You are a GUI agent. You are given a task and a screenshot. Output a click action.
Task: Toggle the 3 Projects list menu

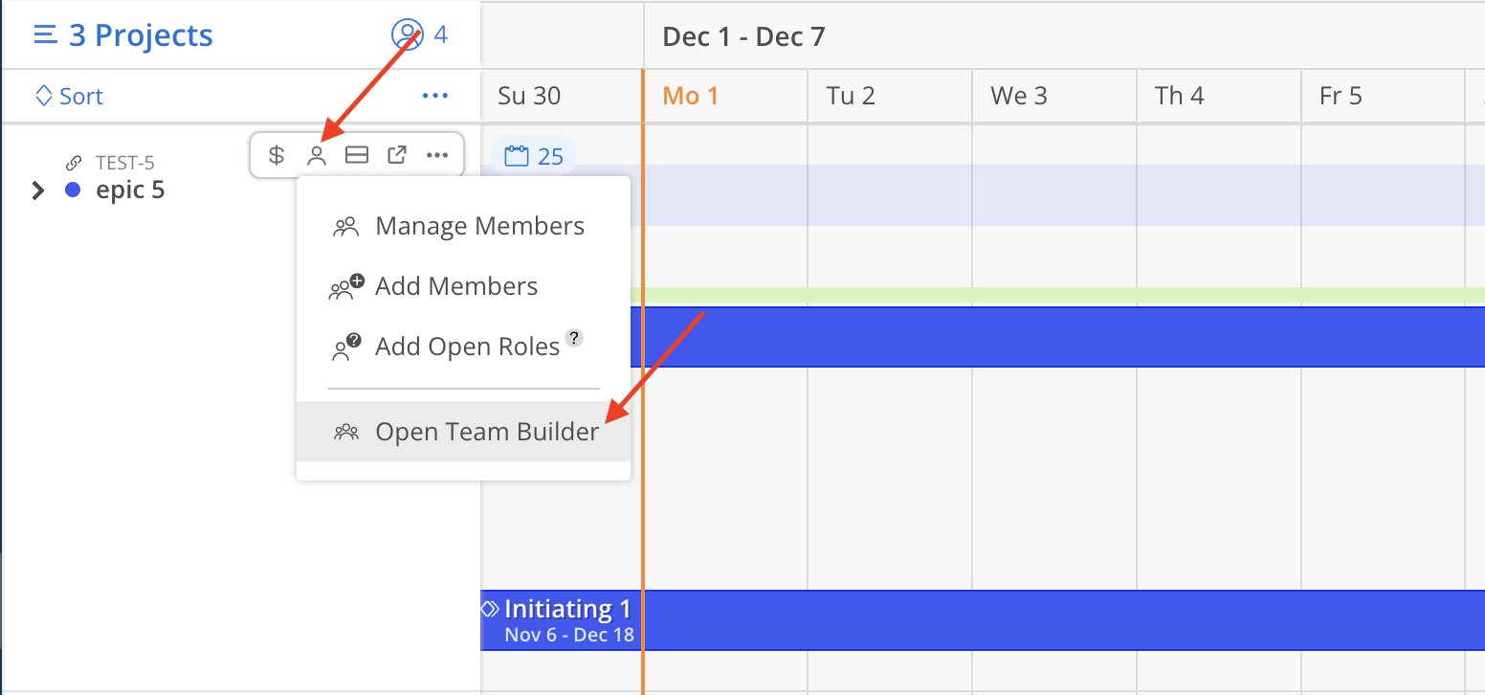click(x=45, y=35)
